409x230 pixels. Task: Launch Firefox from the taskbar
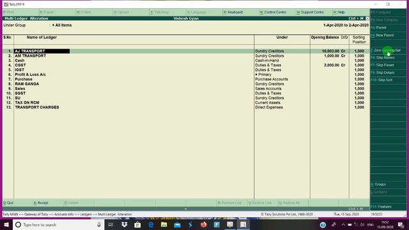204,224
